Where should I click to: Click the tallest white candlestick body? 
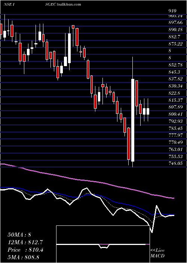click(x=133, y=120)
